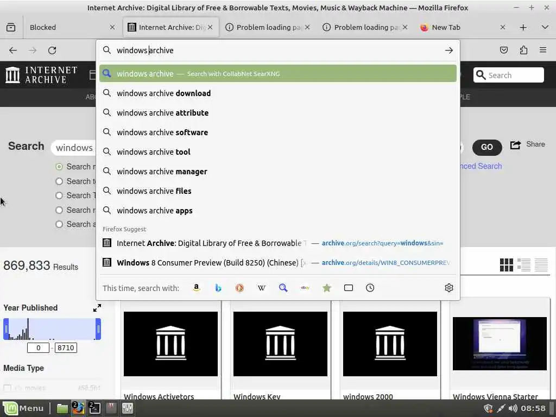Search with Amazon engine icon
Image resolution: width=556 pixels, height=417 pixels.
[x=196, y=288]
